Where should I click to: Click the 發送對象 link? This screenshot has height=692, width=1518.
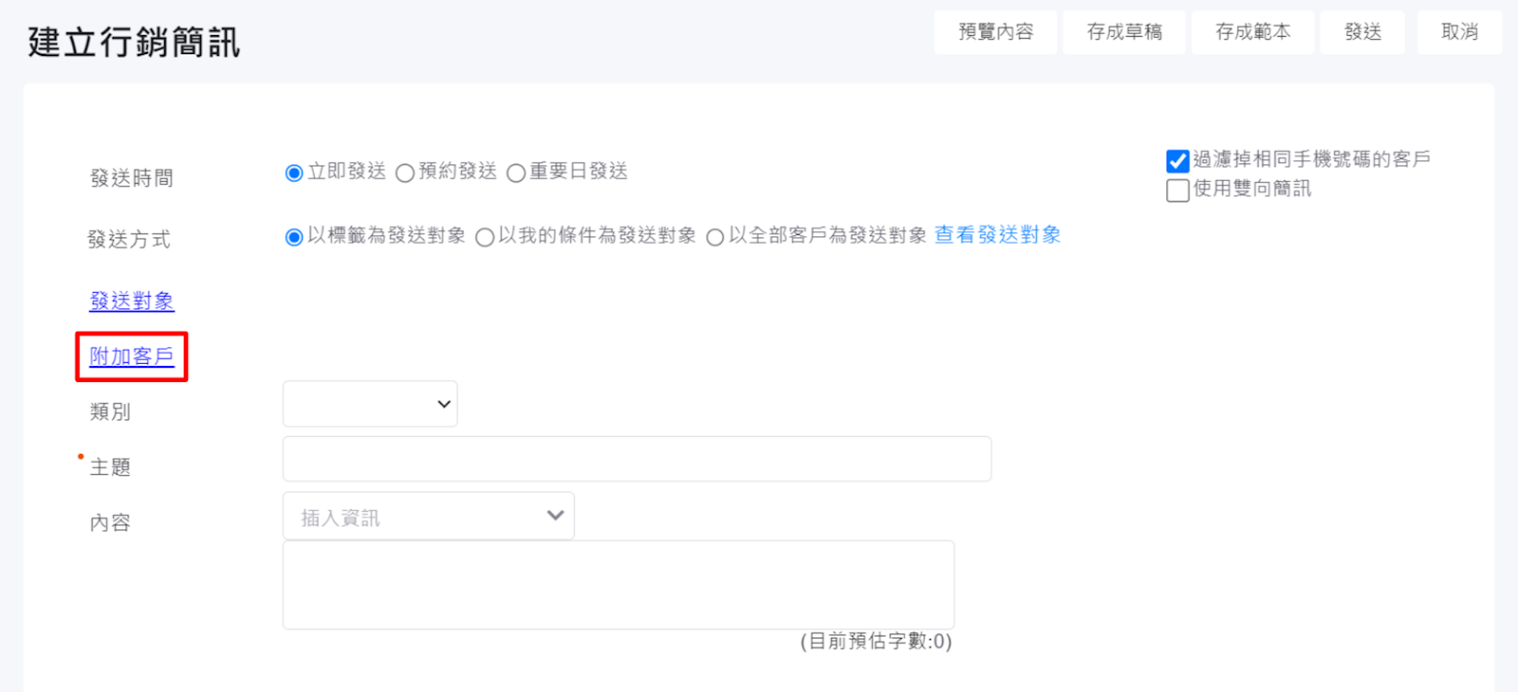coord(132,301)
